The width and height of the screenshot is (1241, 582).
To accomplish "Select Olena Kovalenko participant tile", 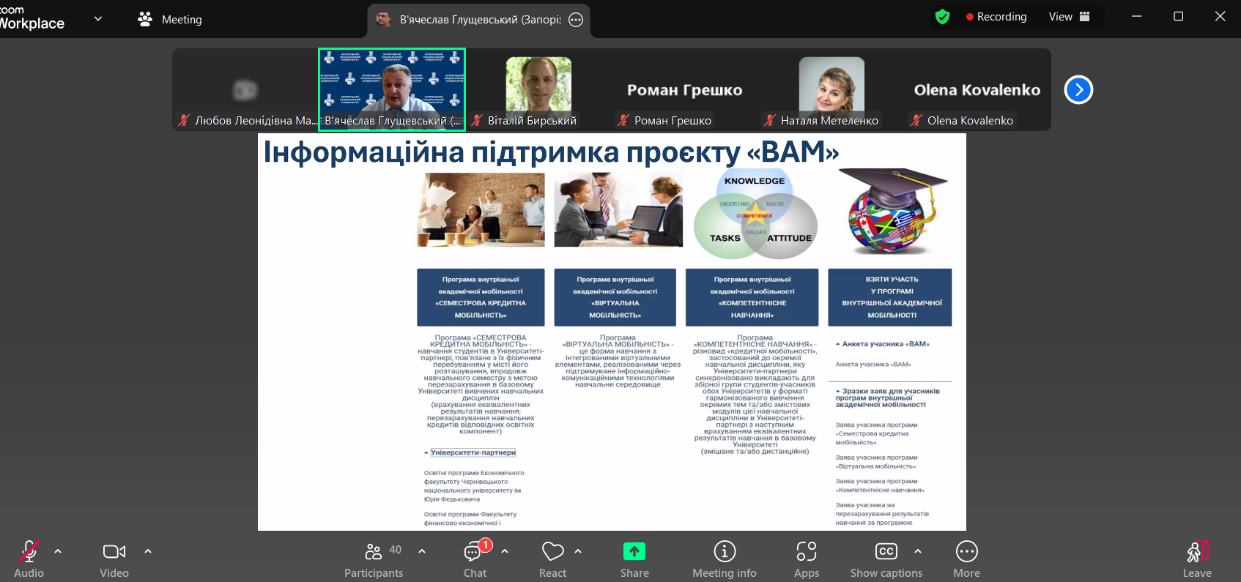I will pos(977,90).
